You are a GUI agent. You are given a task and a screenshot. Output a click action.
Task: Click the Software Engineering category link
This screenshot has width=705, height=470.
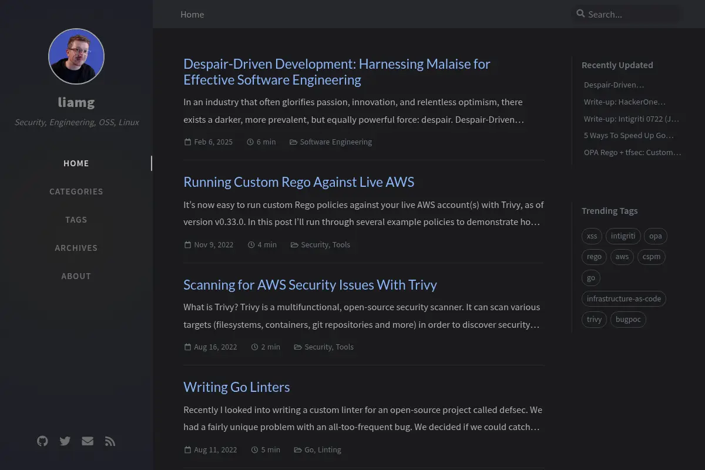click(335, 142)
